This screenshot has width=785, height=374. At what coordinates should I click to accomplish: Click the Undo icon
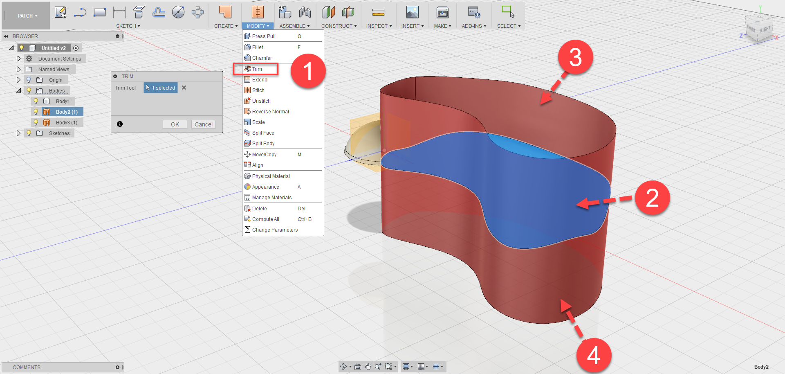click(x=80, y=12)
